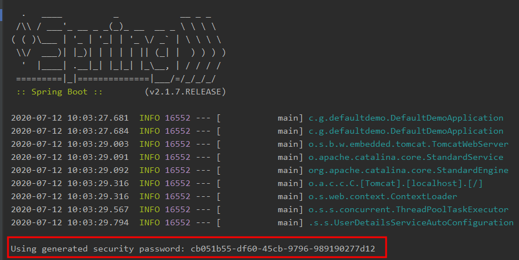The image size is (519, 260).
Task: Click the 10:03:29.003 timestamp
Action: tap(98, 144)
